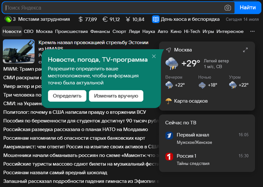The width and height of the screenshot is (263, 187).
Task: Open headline about планах НАТО на Молдавию
Action: (x=76, y=130)
